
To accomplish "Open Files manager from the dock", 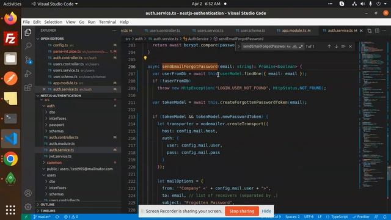I will 10,59.
